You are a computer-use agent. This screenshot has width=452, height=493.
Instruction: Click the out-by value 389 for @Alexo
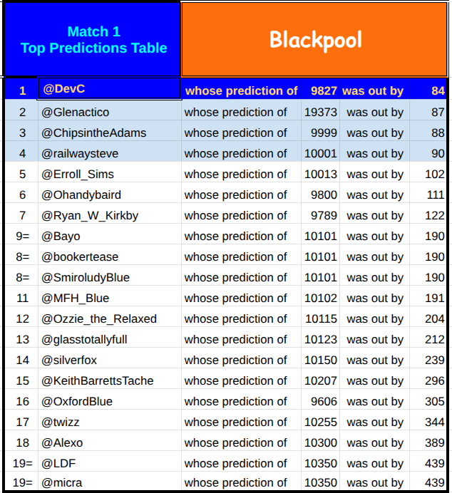click(428, 442)
